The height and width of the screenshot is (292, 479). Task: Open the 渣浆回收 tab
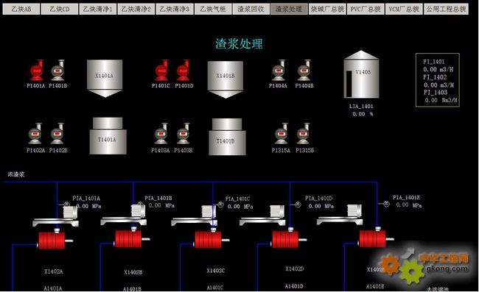[251, 9]
